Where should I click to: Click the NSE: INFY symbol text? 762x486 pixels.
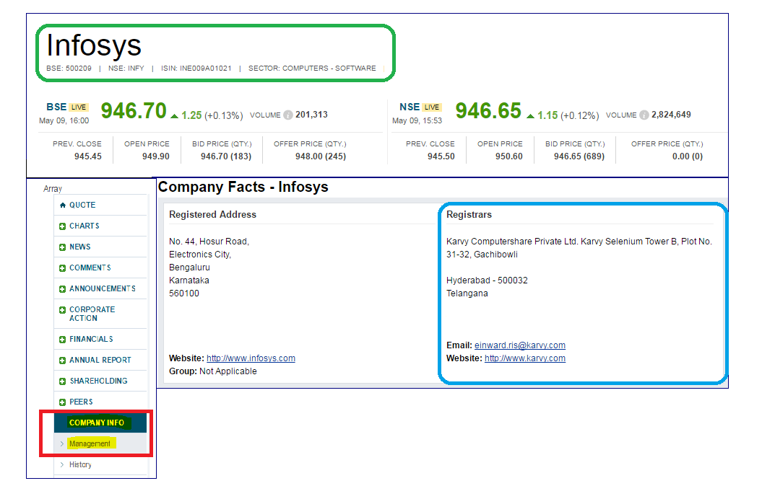click(126, 69)
